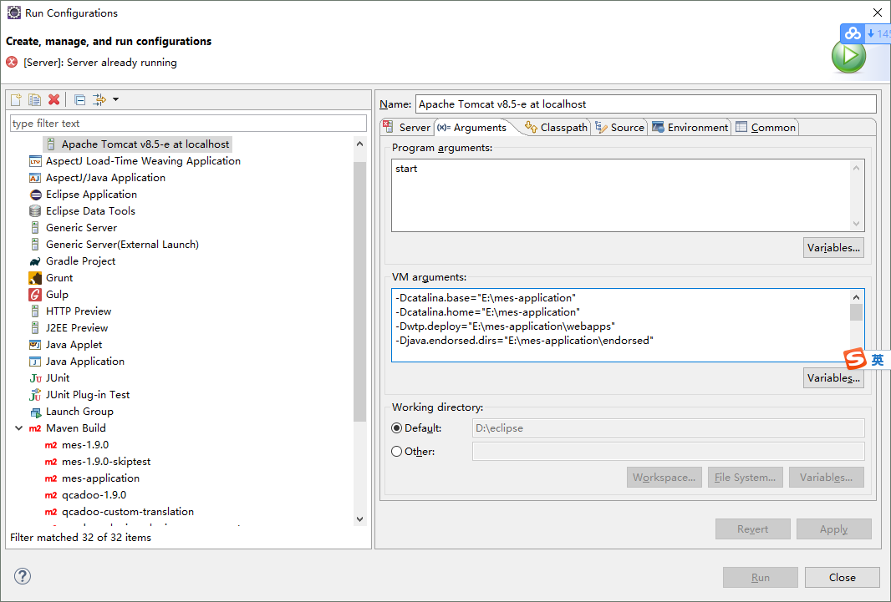Screen dimensions: 891x602
Task: Click the Run button
Action: tap(761, 577)
